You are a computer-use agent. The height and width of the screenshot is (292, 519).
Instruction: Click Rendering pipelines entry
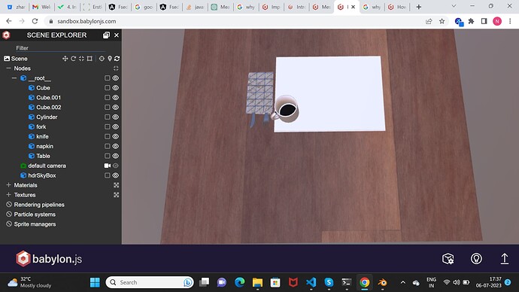[39, 205]
